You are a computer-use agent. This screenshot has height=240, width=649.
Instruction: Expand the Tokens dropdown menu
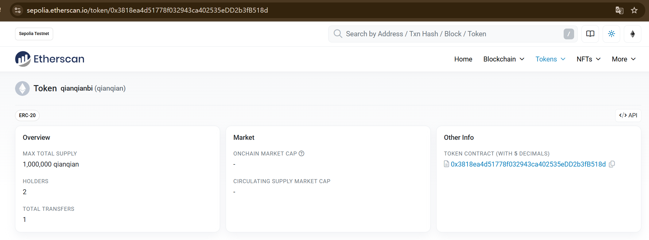tap(550, 59)
